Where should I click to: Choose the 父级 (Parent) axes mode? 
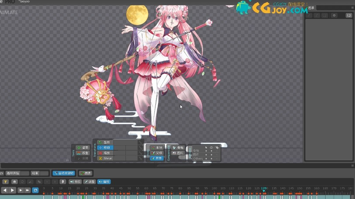[157, 153]
